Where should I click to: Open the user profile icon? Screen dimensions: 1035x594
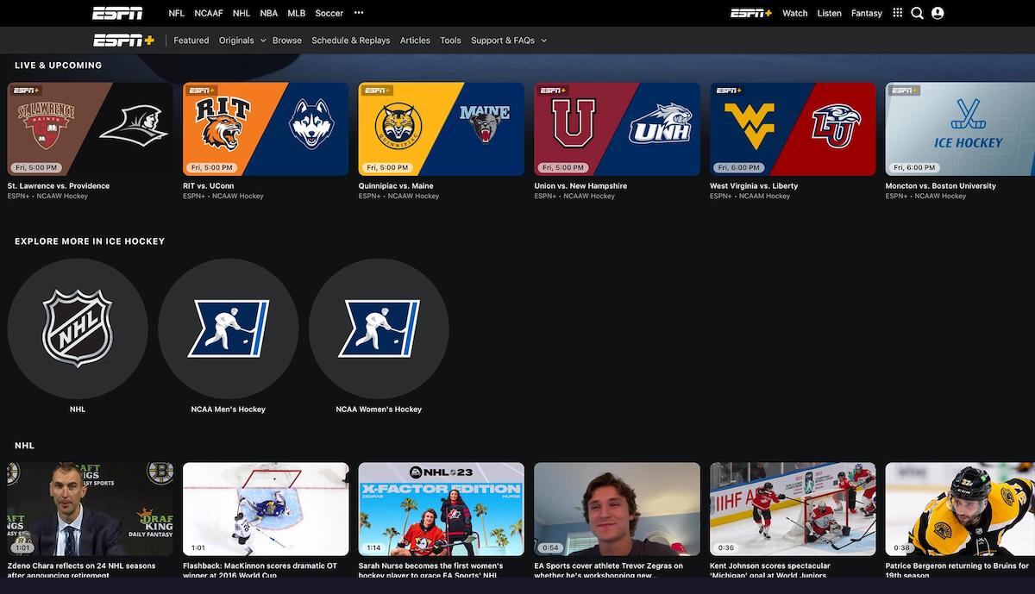pyautogui.click(x=938, y=13)
